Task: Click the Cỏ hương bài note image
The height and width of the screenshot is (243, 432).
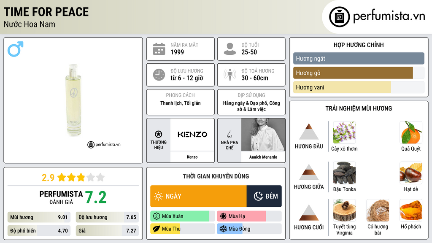Action: 378,211
